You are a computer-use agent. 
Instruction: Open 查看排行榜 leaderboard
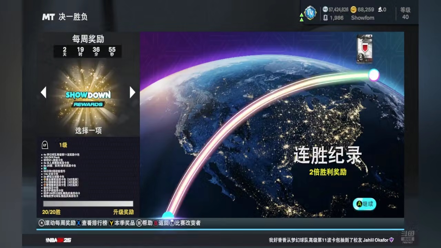click(94, 223)
